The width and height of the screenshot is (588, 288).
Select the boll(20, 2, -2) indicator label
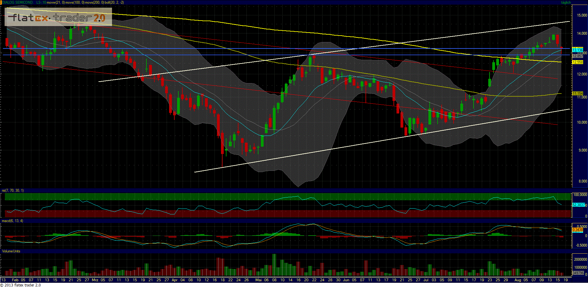tap(114, 2)
